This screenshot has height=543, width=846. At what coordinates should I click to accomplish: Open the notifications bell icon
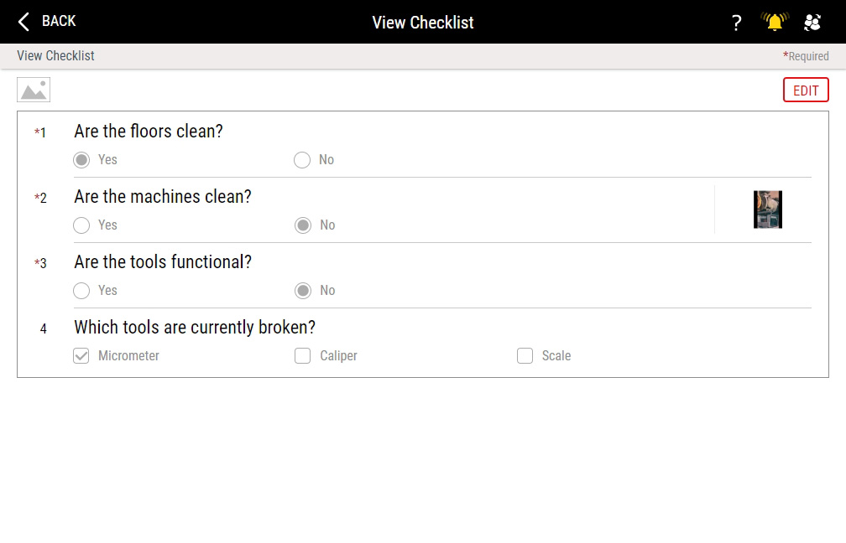(x=774, y=23)
